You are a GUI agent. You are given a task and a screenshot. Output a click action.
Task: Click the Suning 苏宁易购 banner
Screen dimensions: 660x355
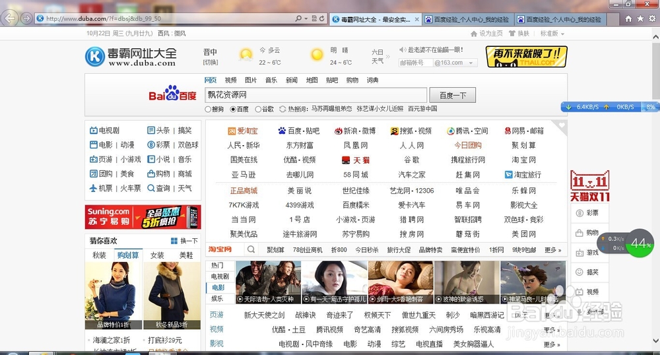tap(143, 217)
